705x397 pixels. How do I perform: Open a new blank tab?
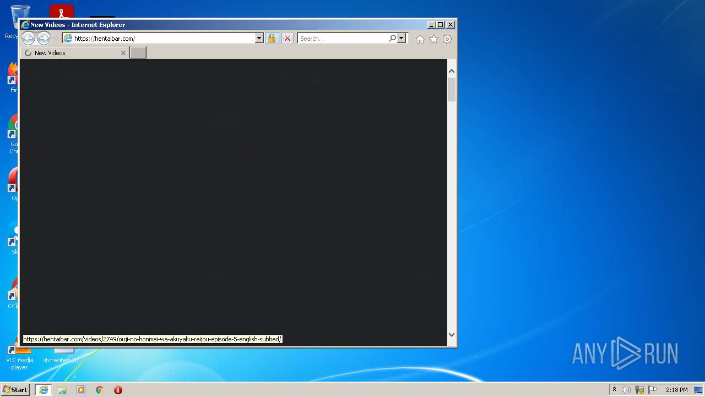[138, 53]
